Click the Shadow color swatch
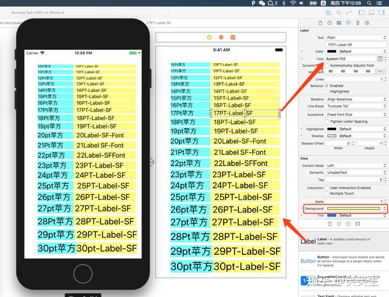 point(332,136)
